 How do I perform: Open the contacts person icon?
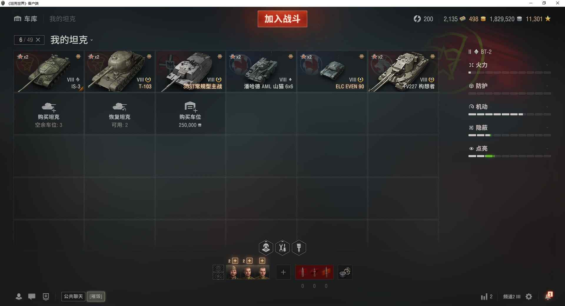pos(19,297)
